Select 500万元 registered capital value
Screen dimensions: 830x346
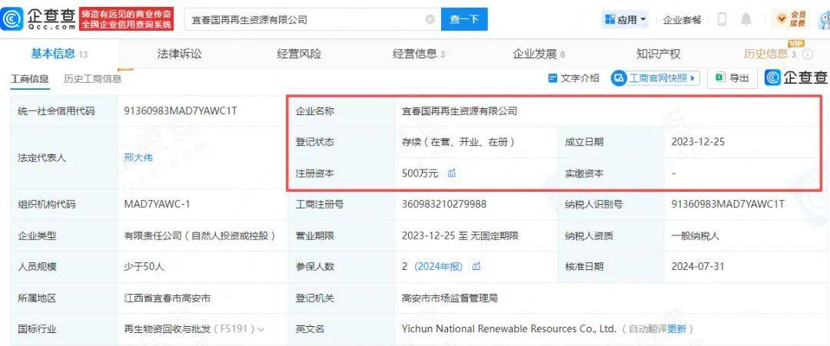coord(420,173)
